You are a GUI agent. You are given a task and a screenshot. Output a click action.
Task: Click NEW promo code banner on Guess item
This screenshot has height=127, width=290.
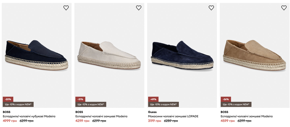pos(163,104)
